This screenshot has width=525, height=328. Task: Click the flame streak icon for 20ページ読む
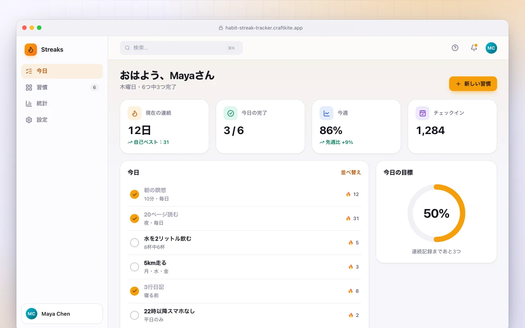[348, 219]
